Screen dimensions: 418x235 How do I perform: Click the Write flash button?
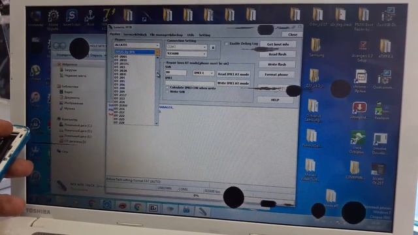pyautogui.click(x=277, y=65)
